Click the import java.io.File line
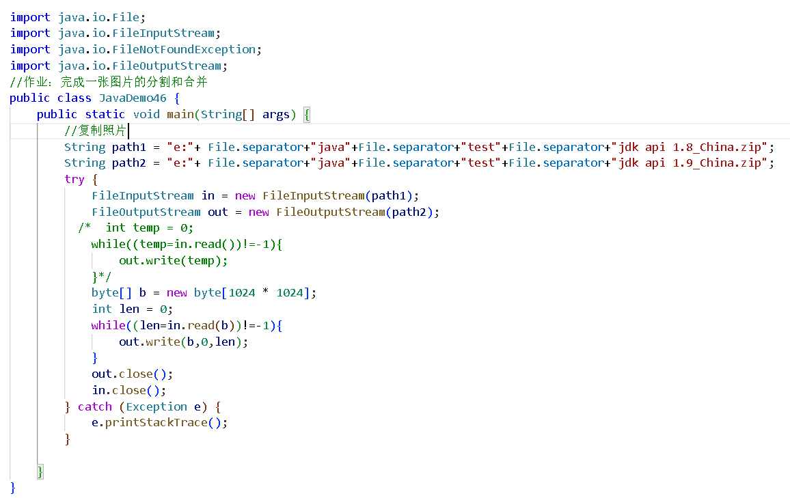Image resolution: width=790 pixels, height=498 pixels. click(x=78, y=17)
